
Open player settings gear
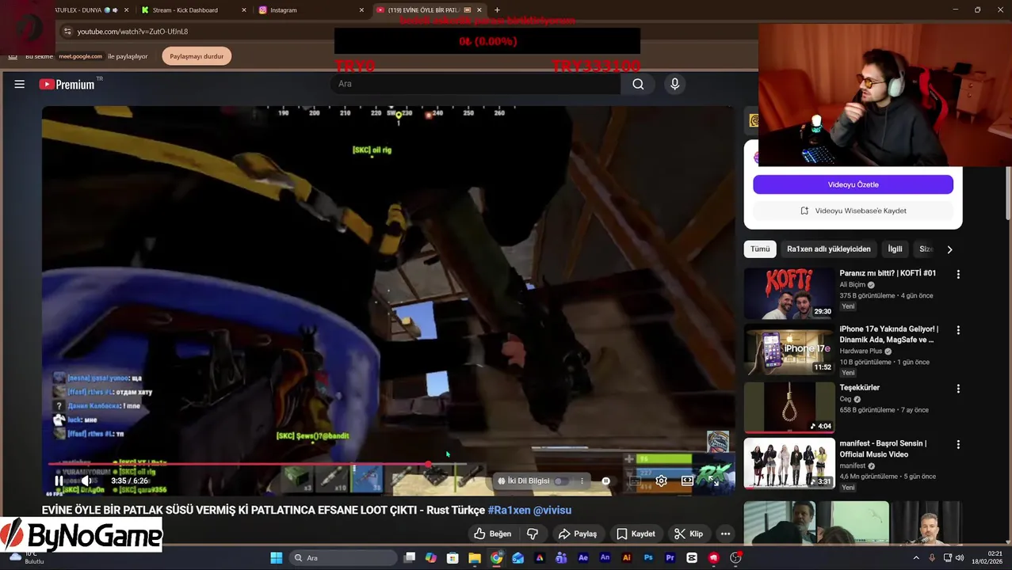662,481
